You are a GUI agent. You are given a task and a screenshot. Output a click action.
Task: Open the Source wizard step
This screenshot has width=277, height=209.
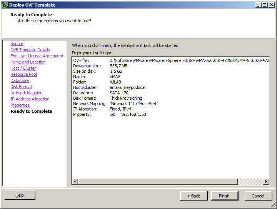[x=17, y=43]
